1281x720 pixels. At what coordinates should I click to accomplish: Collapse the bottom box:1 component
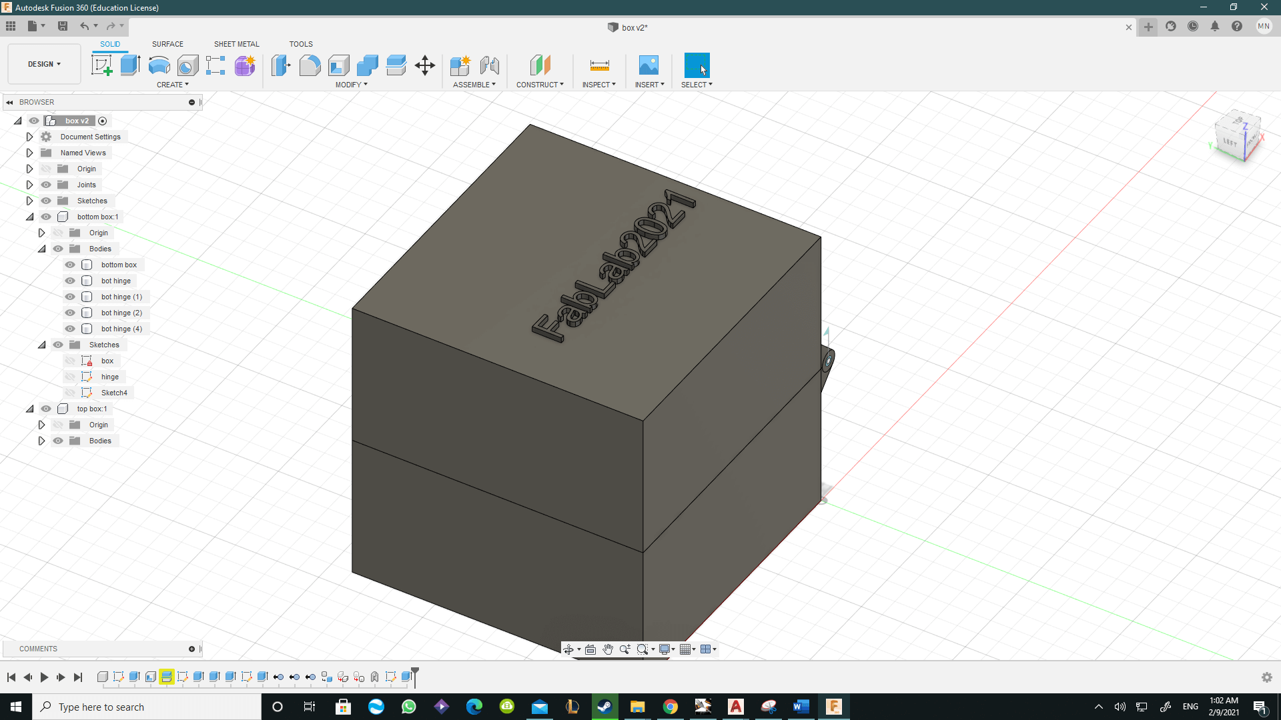29,217
